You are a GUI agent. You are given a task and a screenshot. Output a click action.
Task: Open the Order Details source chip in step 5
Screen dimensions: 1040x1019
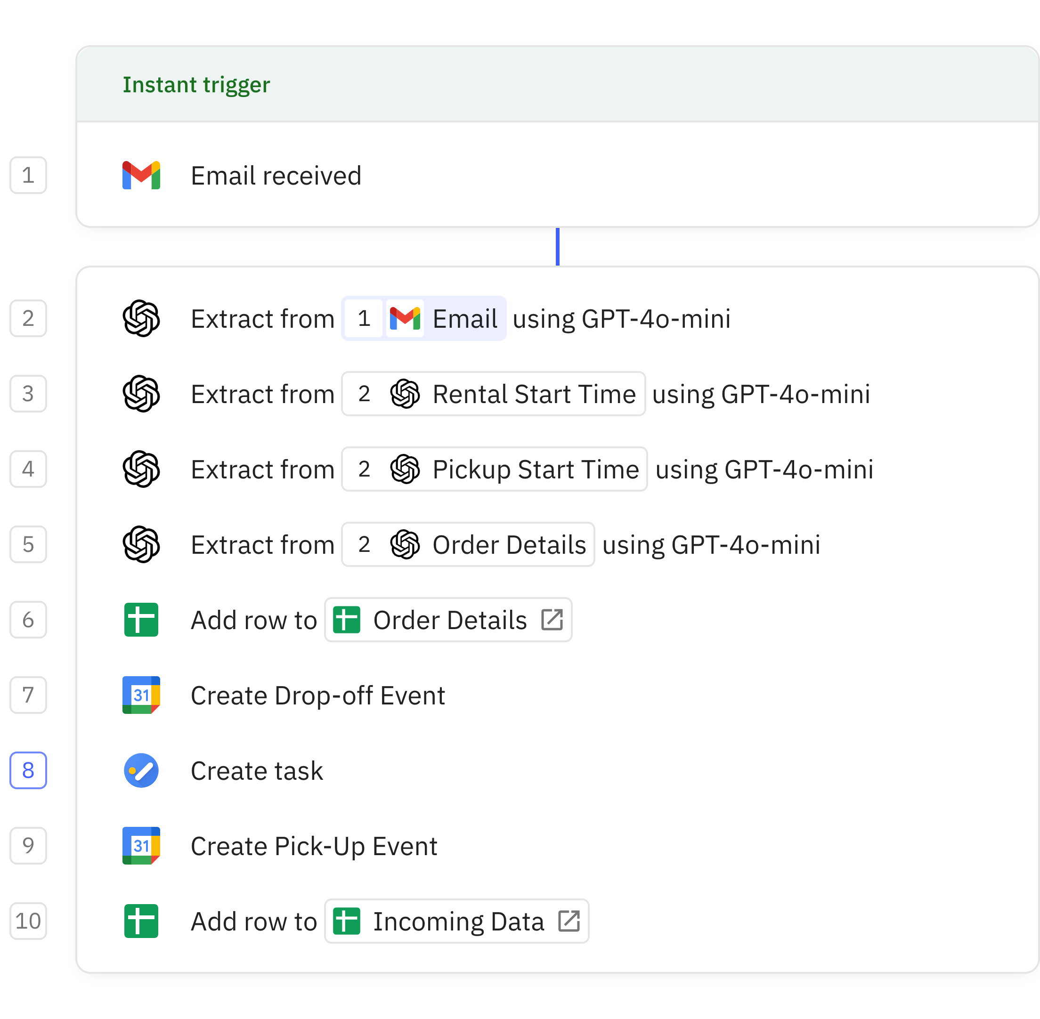[468, 544]
